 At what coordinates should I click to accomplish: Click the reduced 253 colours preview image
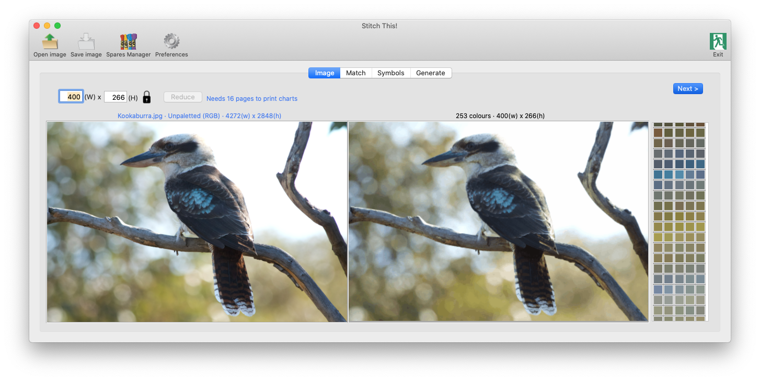coord(498,222)
